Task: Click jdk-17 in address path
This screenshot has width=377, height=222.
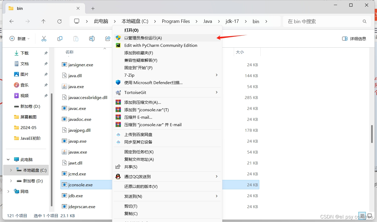Action: coord(232,21)
